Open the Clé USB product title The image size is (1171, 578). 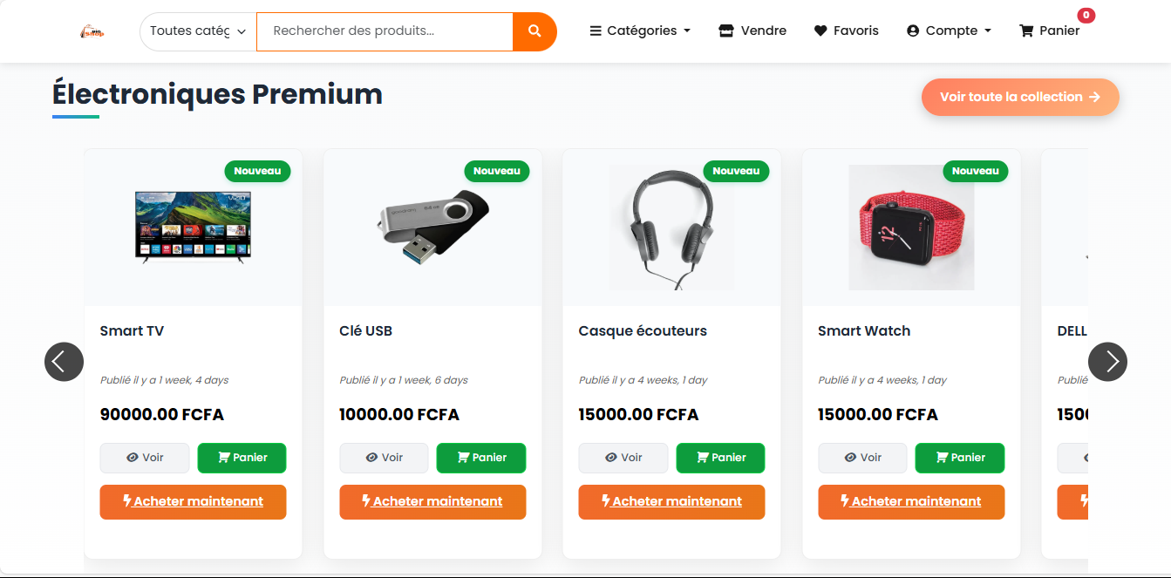[x=365, y=331]
